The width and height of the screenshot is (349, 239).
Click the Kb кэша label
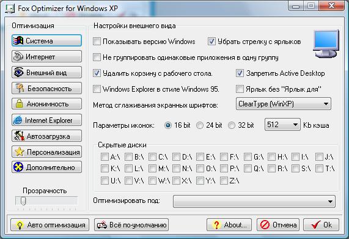pos(316,125)
